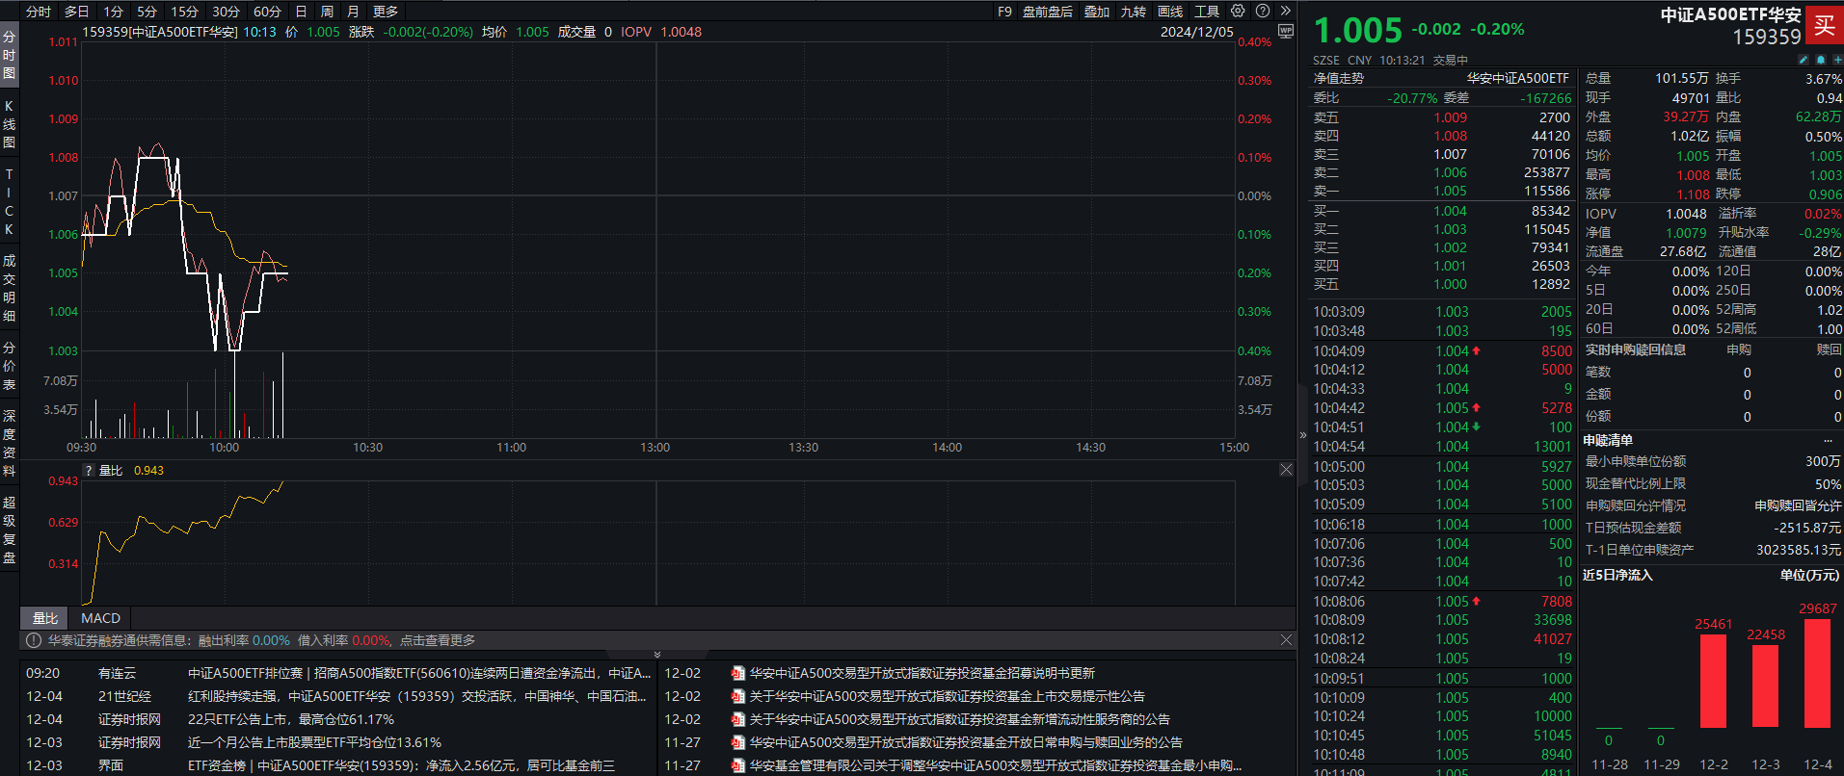Expand the 更多 time period options
Viewport: 1844px width, 776px height.
coord(386,12)
